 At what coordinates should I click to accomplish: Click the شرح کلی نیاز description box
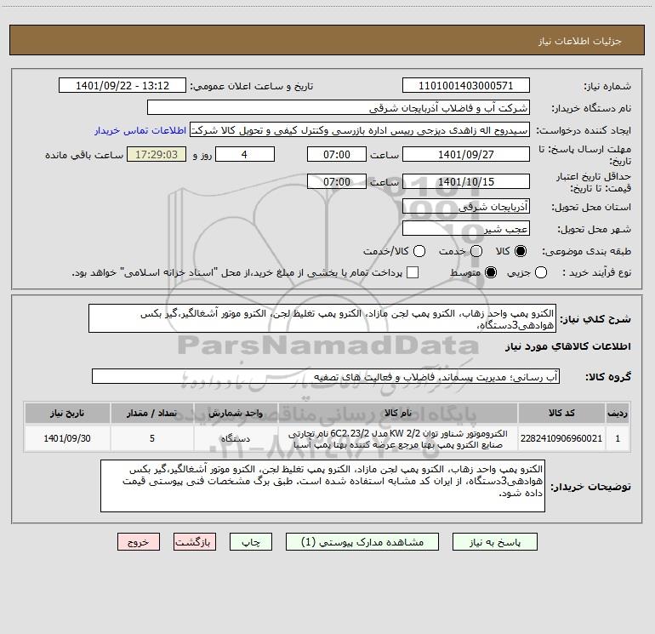[x=322, y=319]
